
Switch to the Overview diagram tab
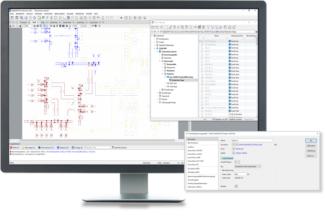24,22
